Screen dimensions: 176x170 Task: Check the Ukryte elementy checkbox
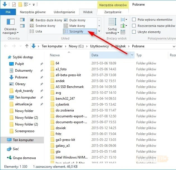click(134, 32)
